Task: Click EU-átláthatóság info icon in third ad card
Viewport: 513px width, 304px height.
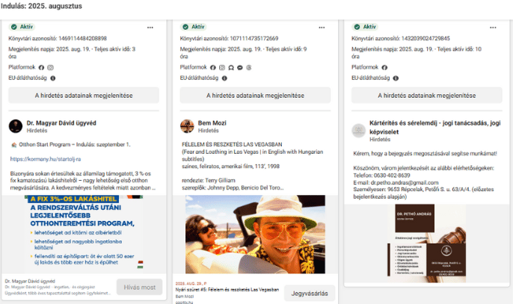Action: 396,77
